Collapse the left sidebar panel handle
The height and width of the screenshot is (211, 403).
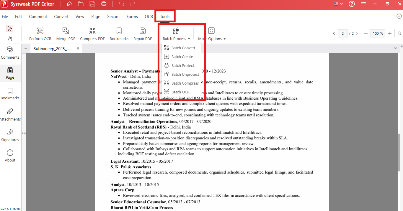24,133
